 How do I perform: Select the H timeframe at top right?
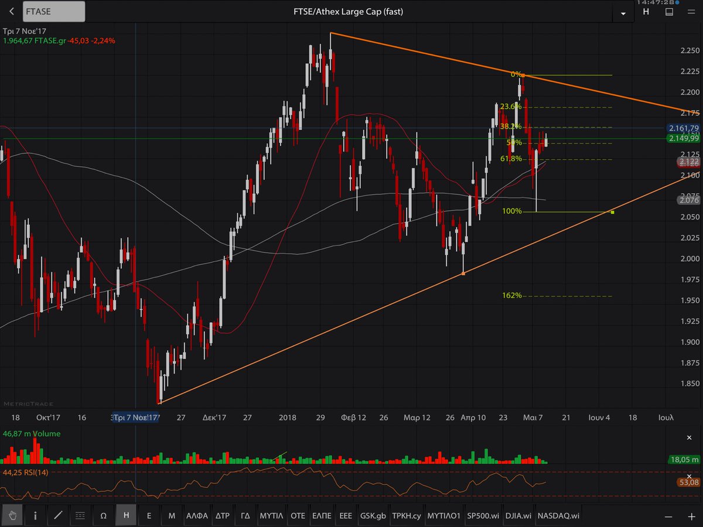click(646, 12)
